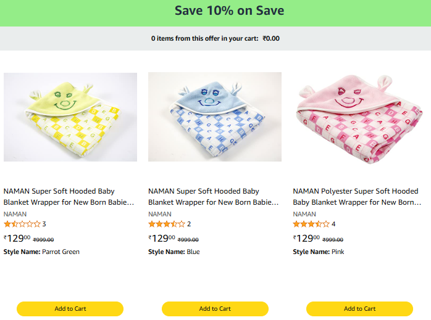Screen dimensions: 431x320
Task: Click ₹129 price of Parrot Green blanket
Action: 17,239
